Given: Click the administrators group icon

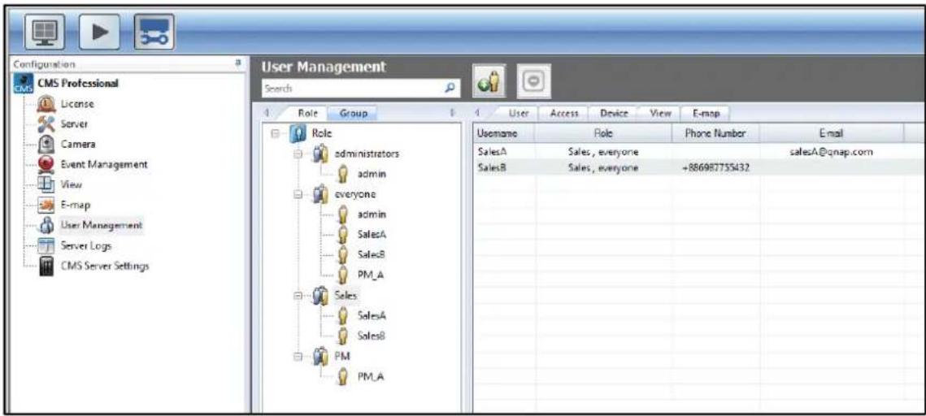Looking at the screenshot, I should pos(320,154).
